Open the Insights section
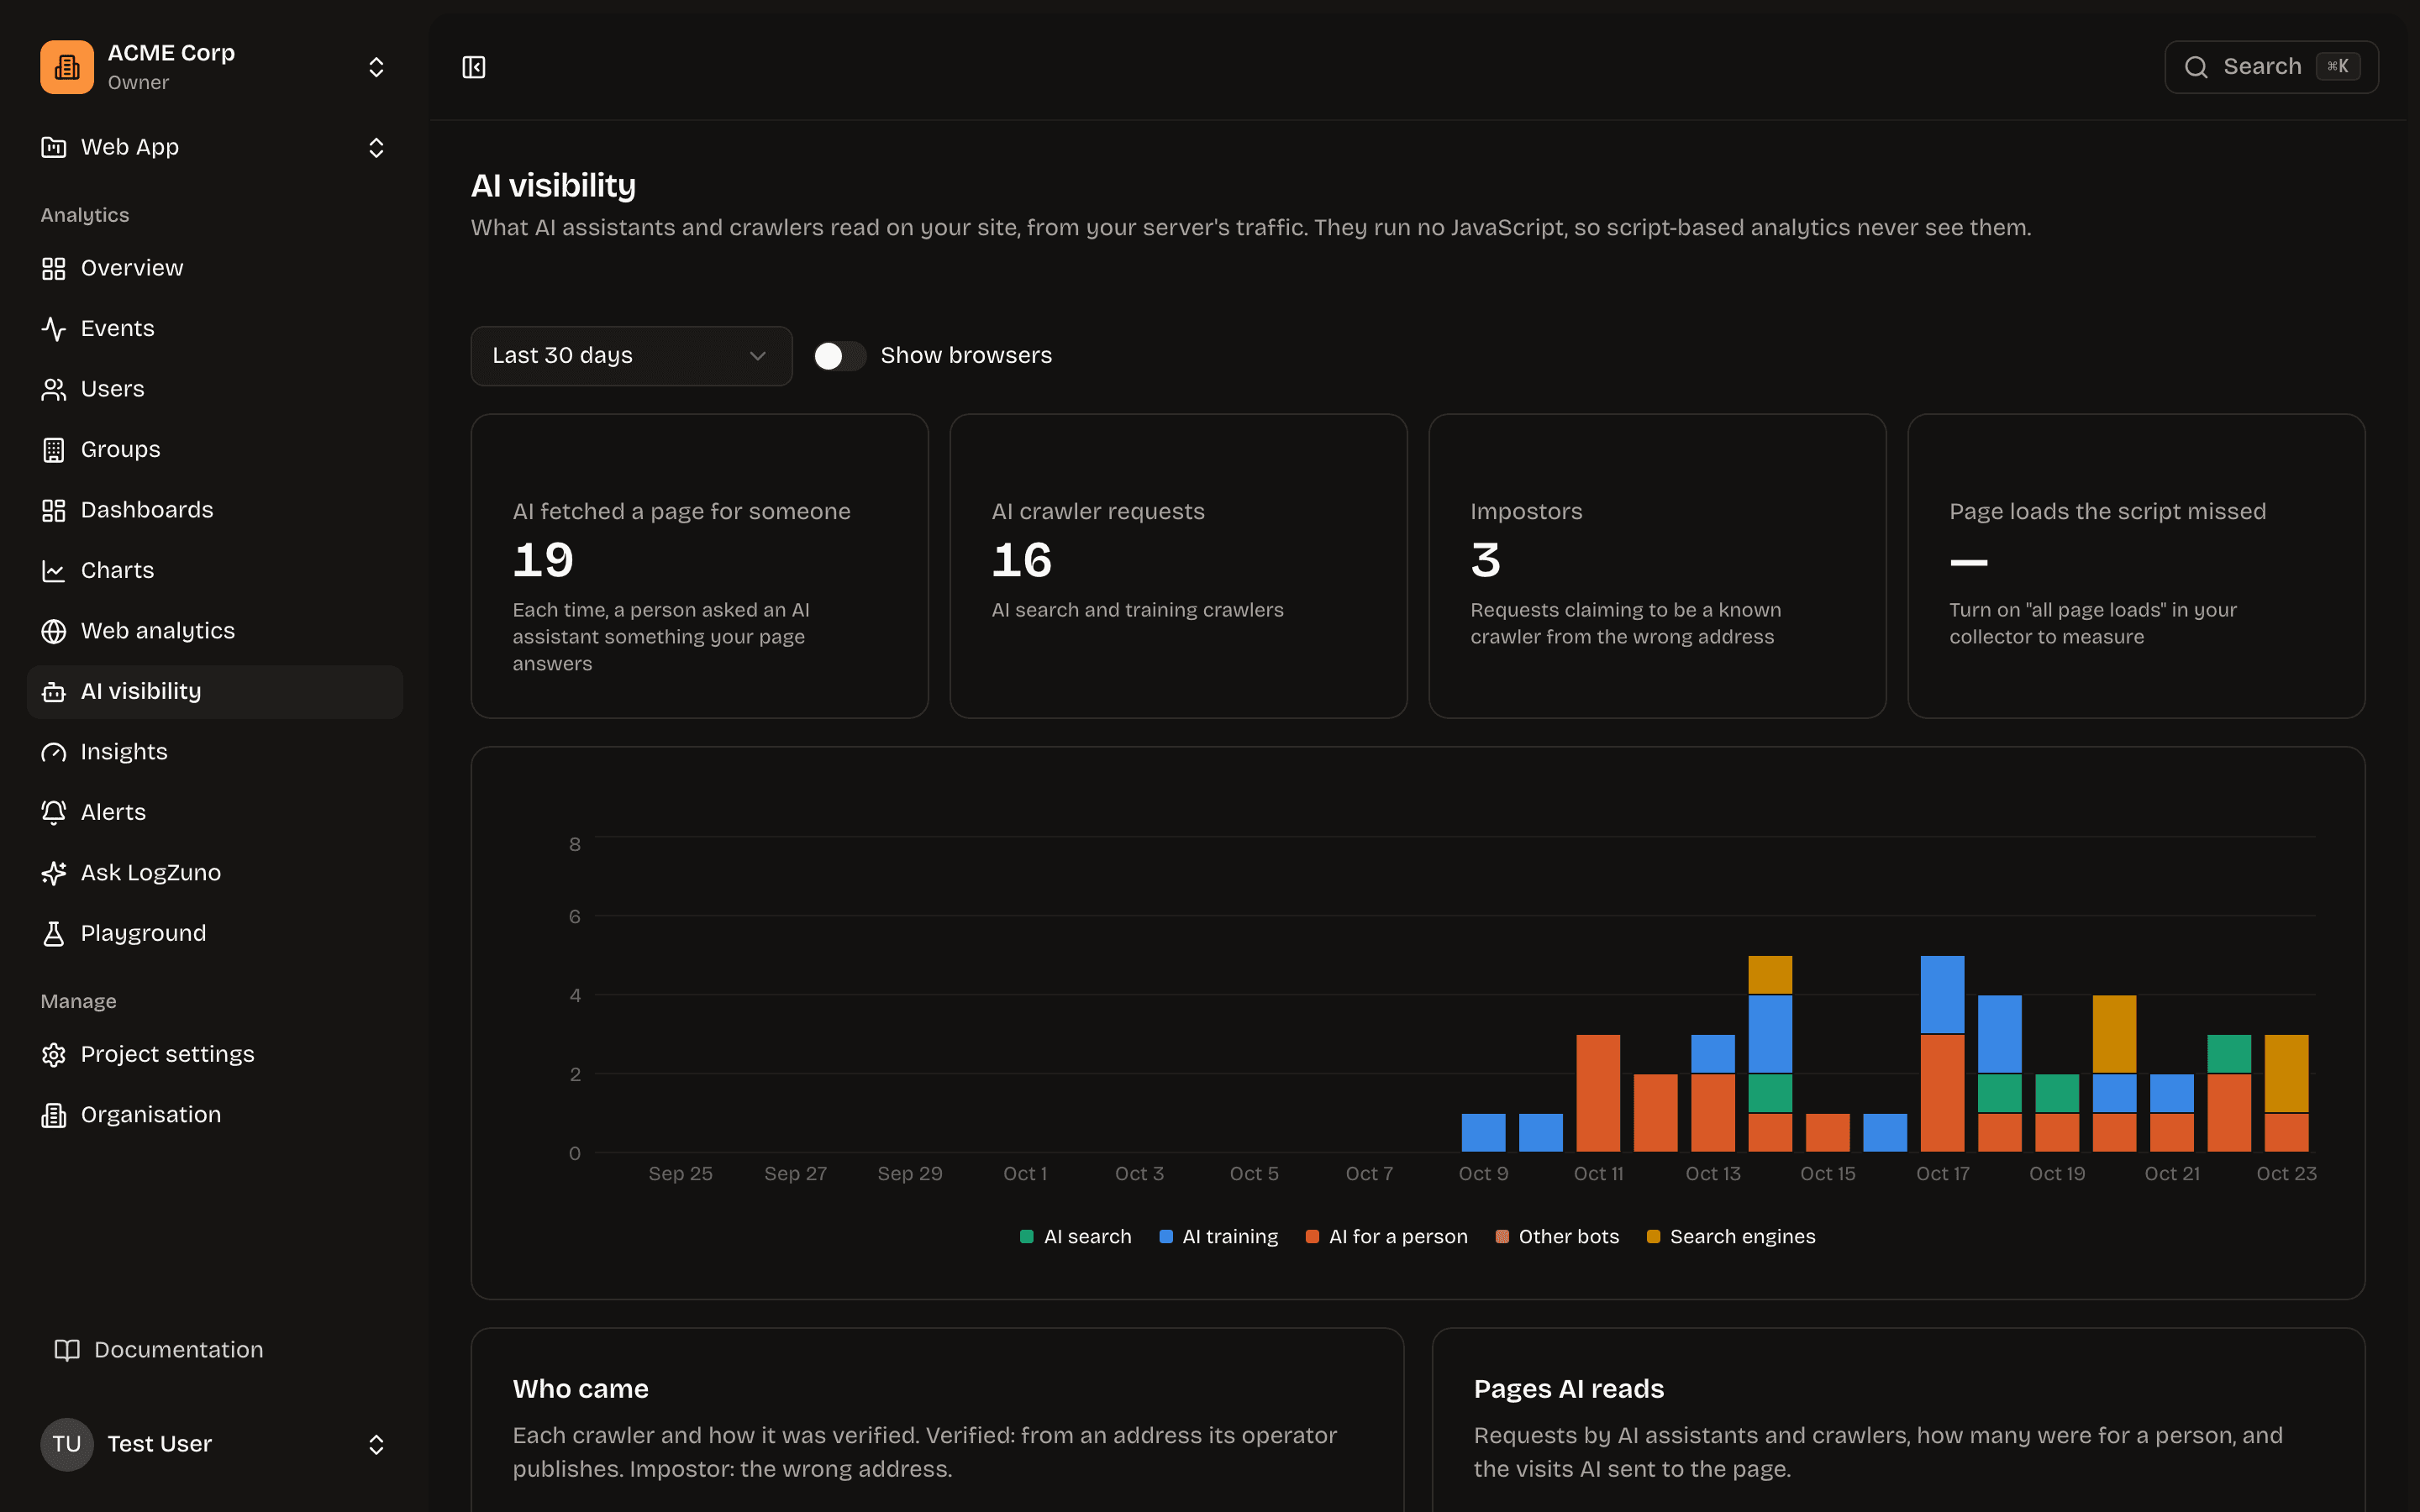This screenshot has height=1512, width=2420. pyautogui.click(x=215, y=752)
